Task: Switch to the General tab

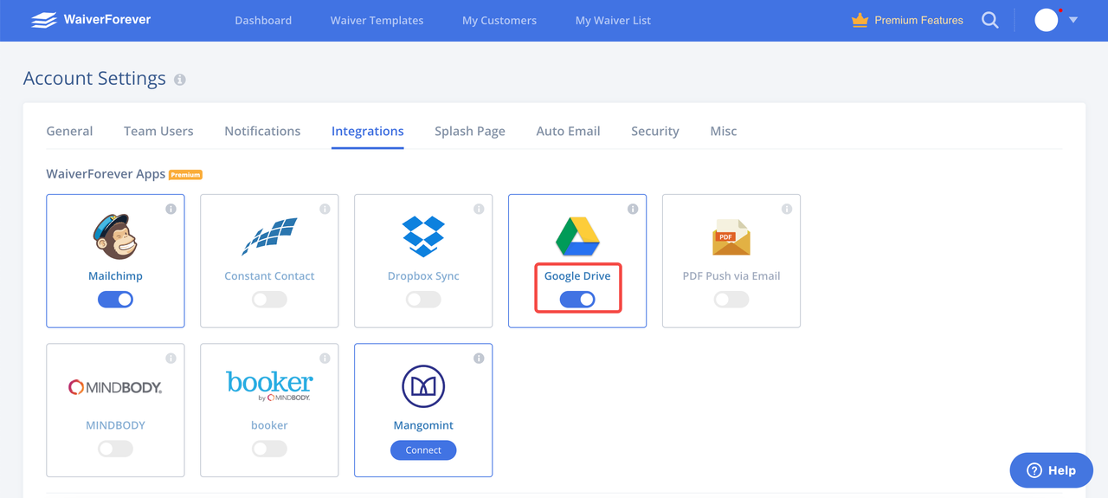Action: click(x=69, y=131)
